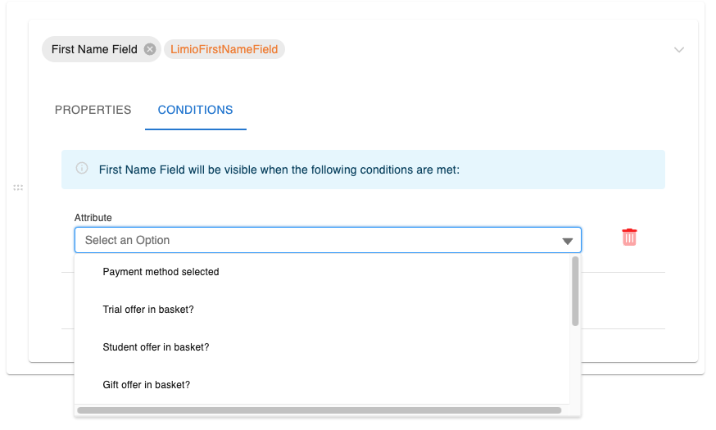Click the visibility conditions banner message

coord(279,170)
